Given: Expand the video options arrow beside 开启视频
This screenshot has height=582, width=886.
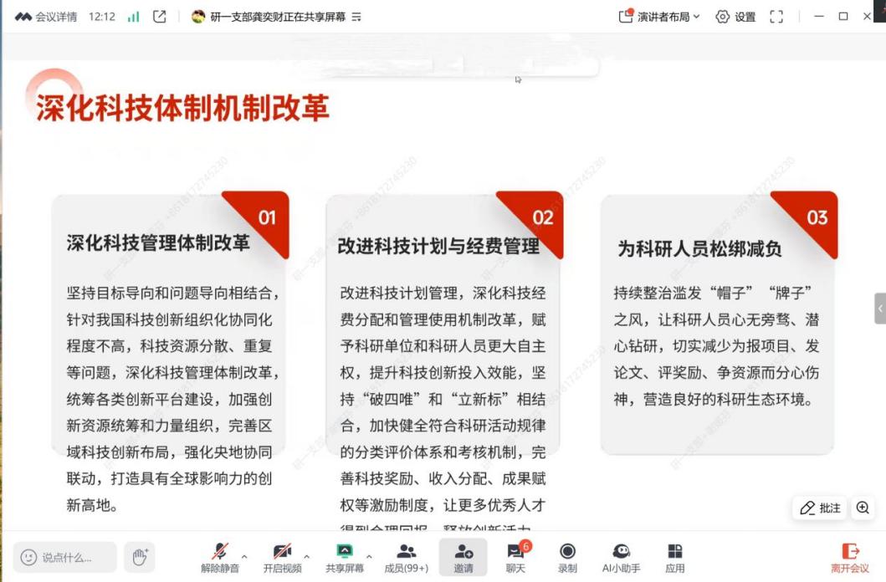Looking at the screenshot, I should point(306,556).
